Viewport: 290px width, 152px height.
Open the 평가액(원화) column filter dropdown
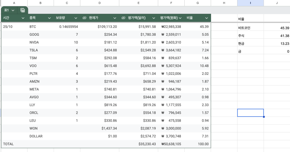(x=180, y=18)
